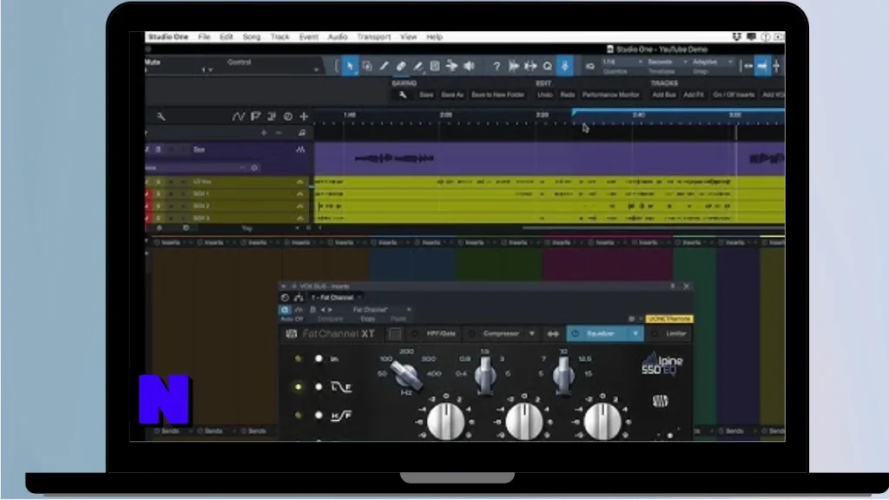
Task: Open the Event menu
Action: click(308, 36)
